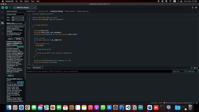Screen dimensions: 199x112
Task: Click the ESP32 Dev Module port status entry
Action: click(x=178, y=103)
